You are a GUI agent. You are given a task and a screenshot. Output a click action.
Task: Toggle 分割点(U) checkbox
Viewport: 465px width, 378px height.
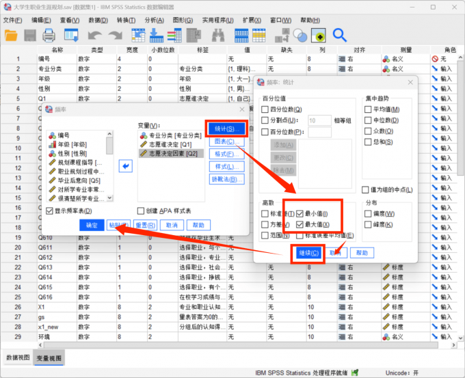point(265,120)
